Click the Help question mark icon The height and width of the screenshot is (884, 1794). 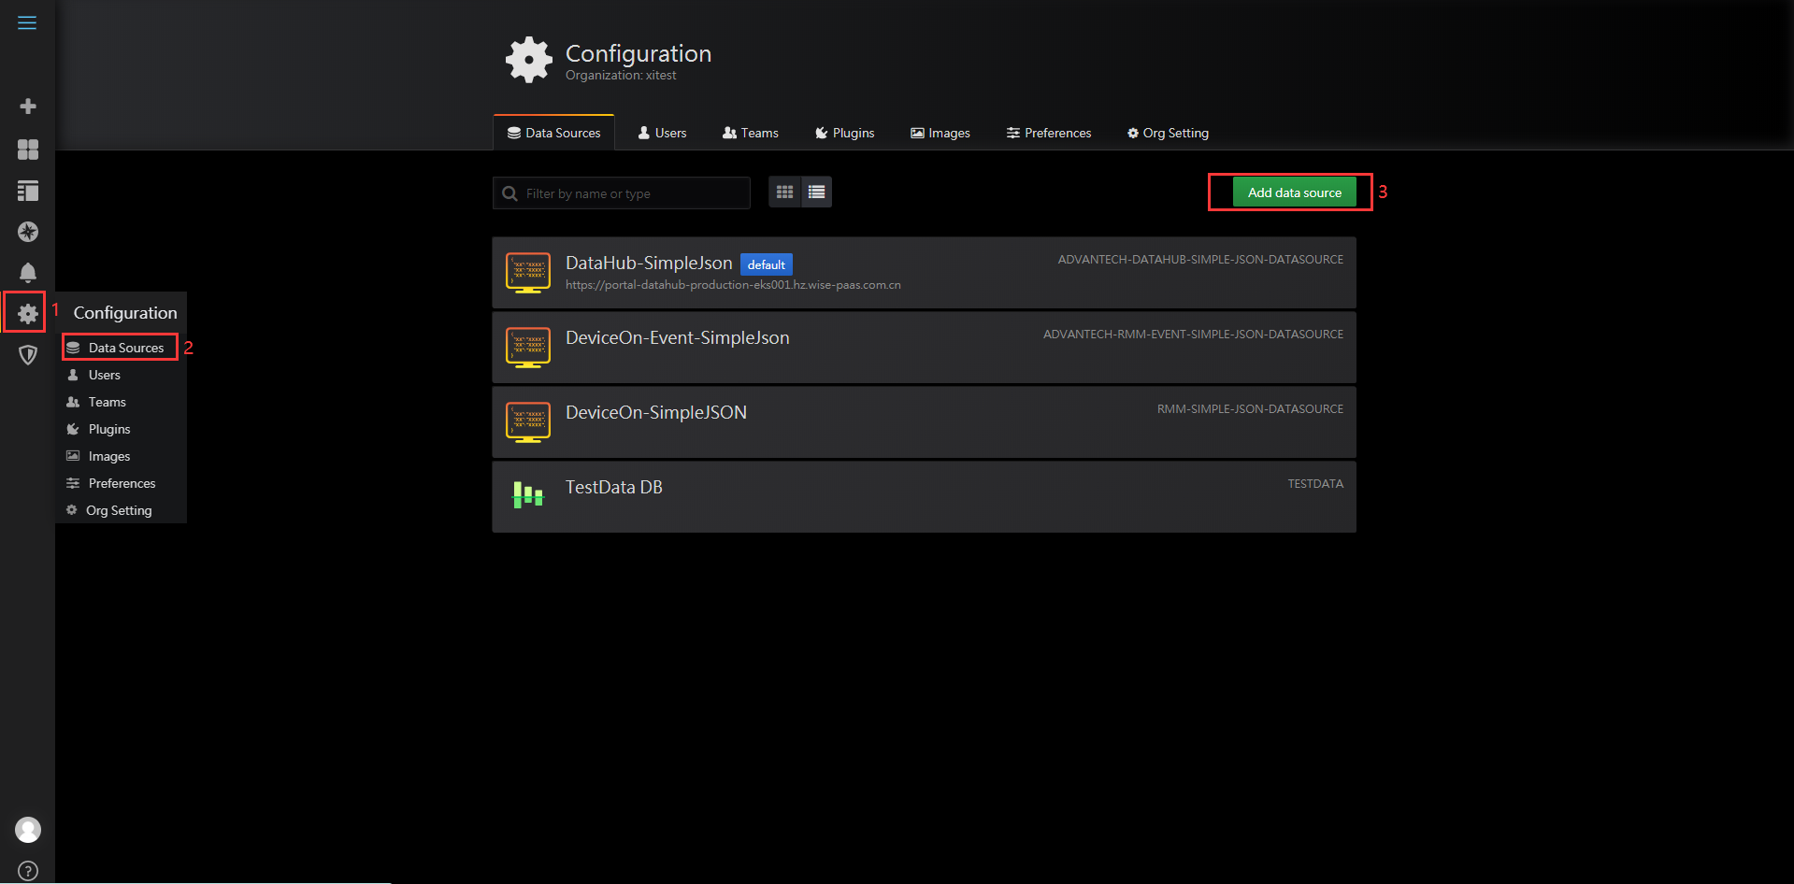[27, 870]
